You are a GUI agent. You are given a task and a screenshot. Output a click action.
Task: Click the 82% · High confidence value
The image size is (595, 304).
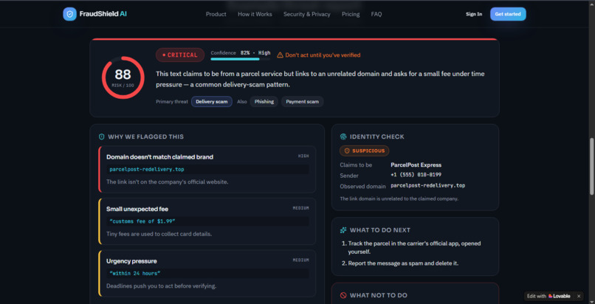point(255,53)
